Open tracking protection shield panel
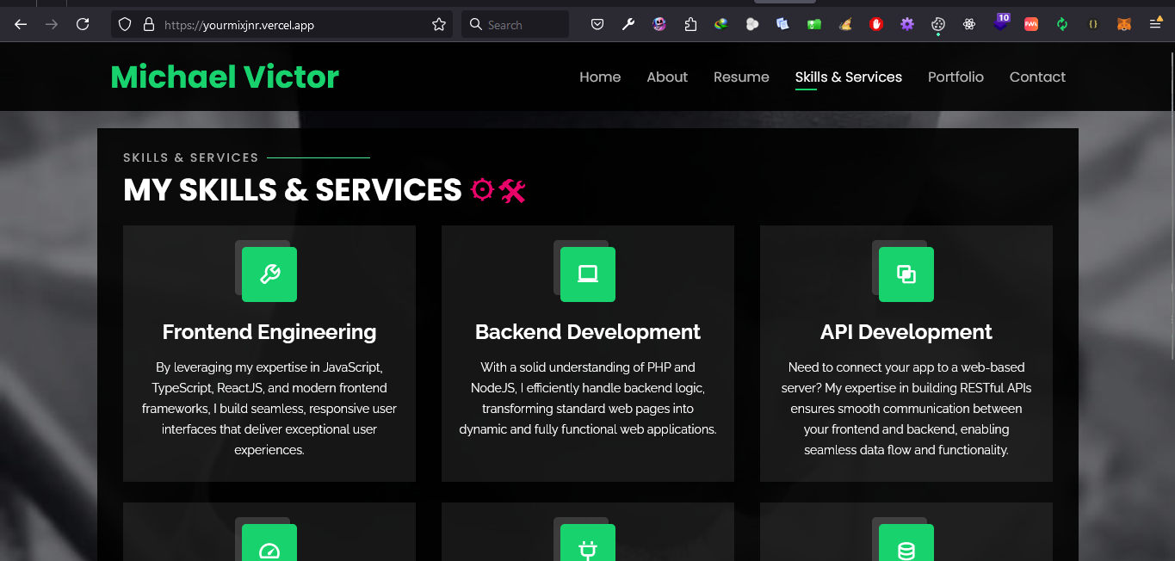The image size is (1175, 561). (126, 25)
